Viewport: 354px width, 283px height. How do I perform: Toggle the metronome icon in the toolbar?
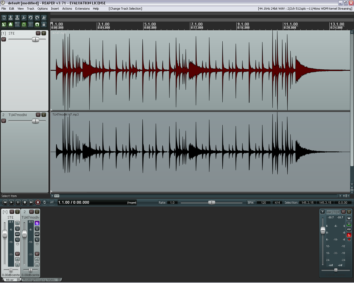(44, 18)
